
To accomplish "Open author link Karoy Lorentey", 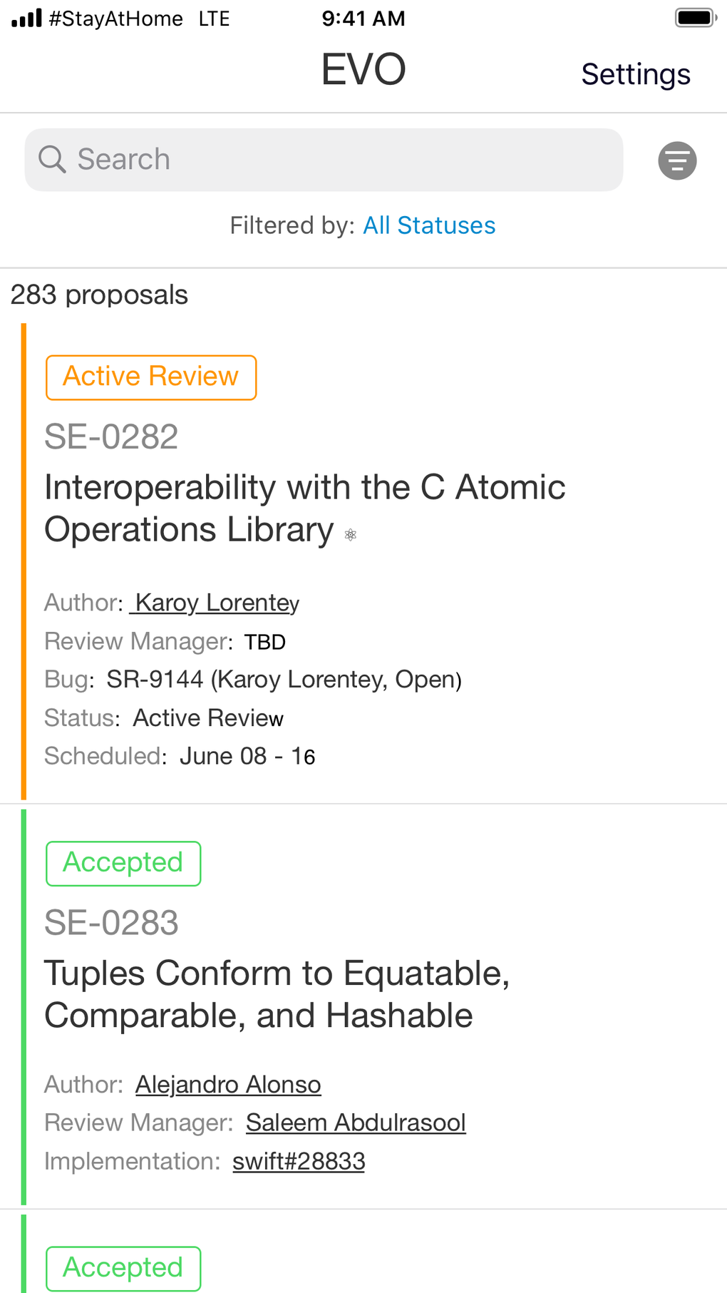I will (216, 603).
